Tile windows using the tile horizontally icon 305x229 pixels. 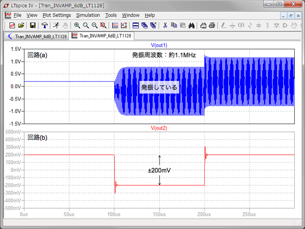(x=136, y=25)
